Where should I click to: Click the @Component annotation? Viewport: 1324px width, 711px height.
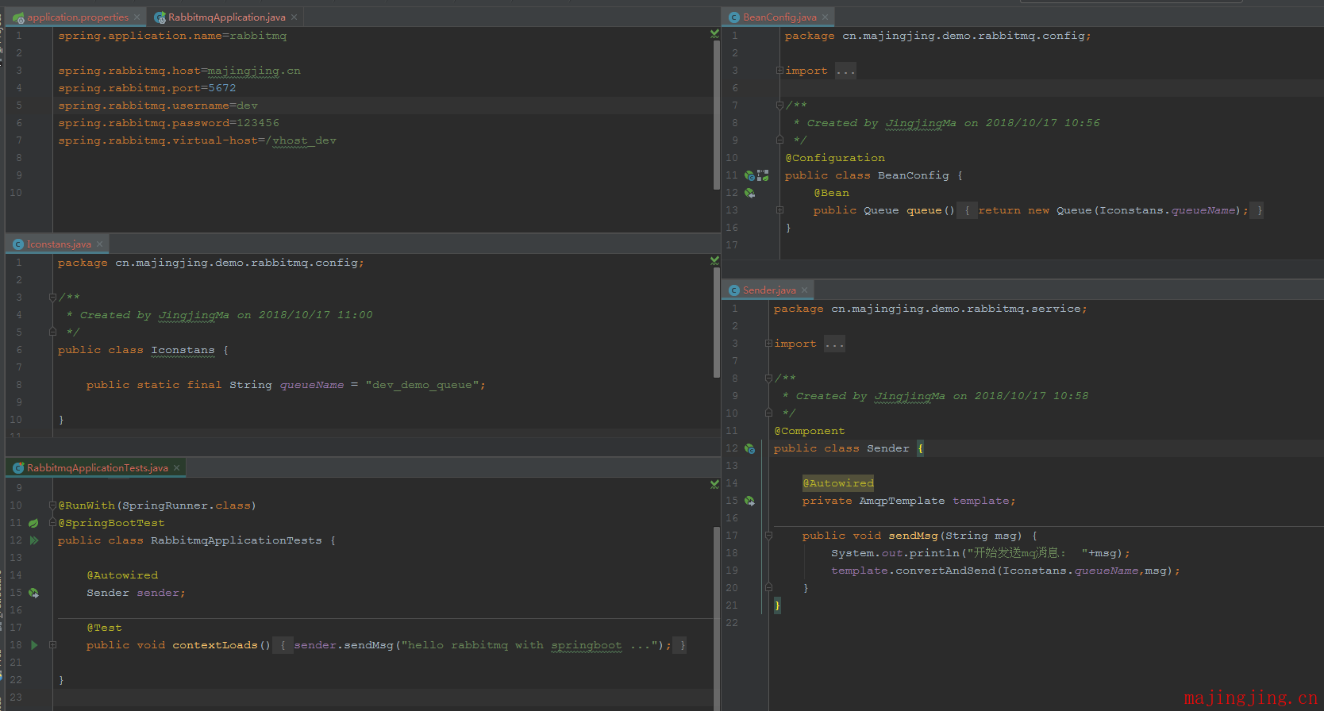click(810, 431)
